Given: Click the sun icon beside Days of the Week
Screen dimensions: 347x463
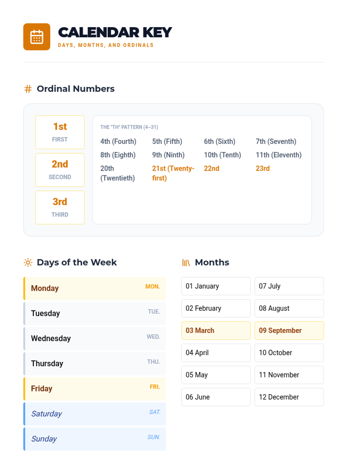Looking at the screenshot, I should tap(28, 262).
